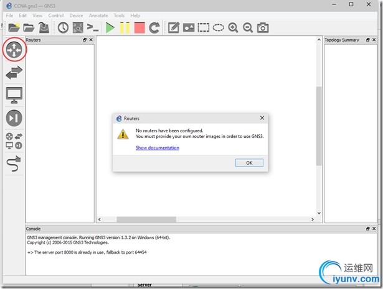The image size is (383, 289).
Task: Reload all devices icon
Action: coord(154,27)
